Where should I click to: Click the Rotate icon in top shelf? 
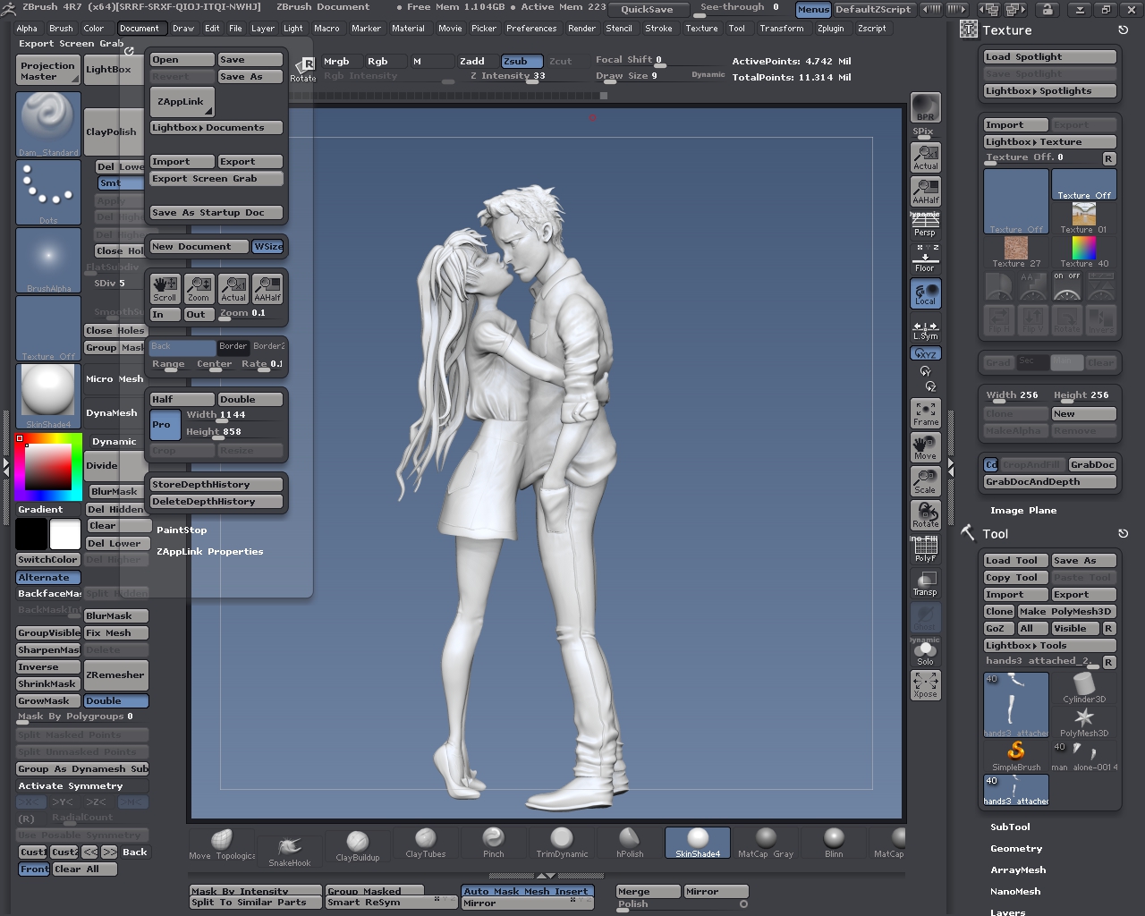click(303, 69)
